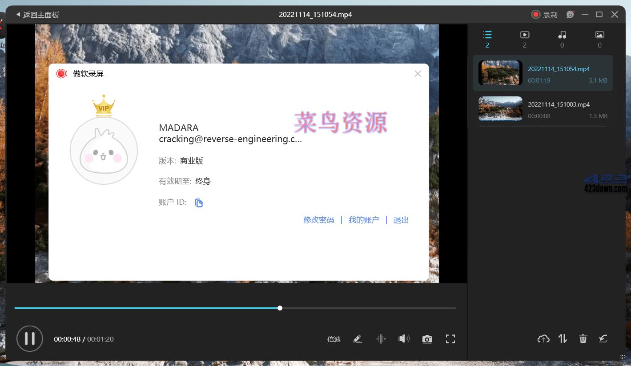Click 退出 to log out
The width and height of the screenshot is (631, 366).
tap(400, 219)
